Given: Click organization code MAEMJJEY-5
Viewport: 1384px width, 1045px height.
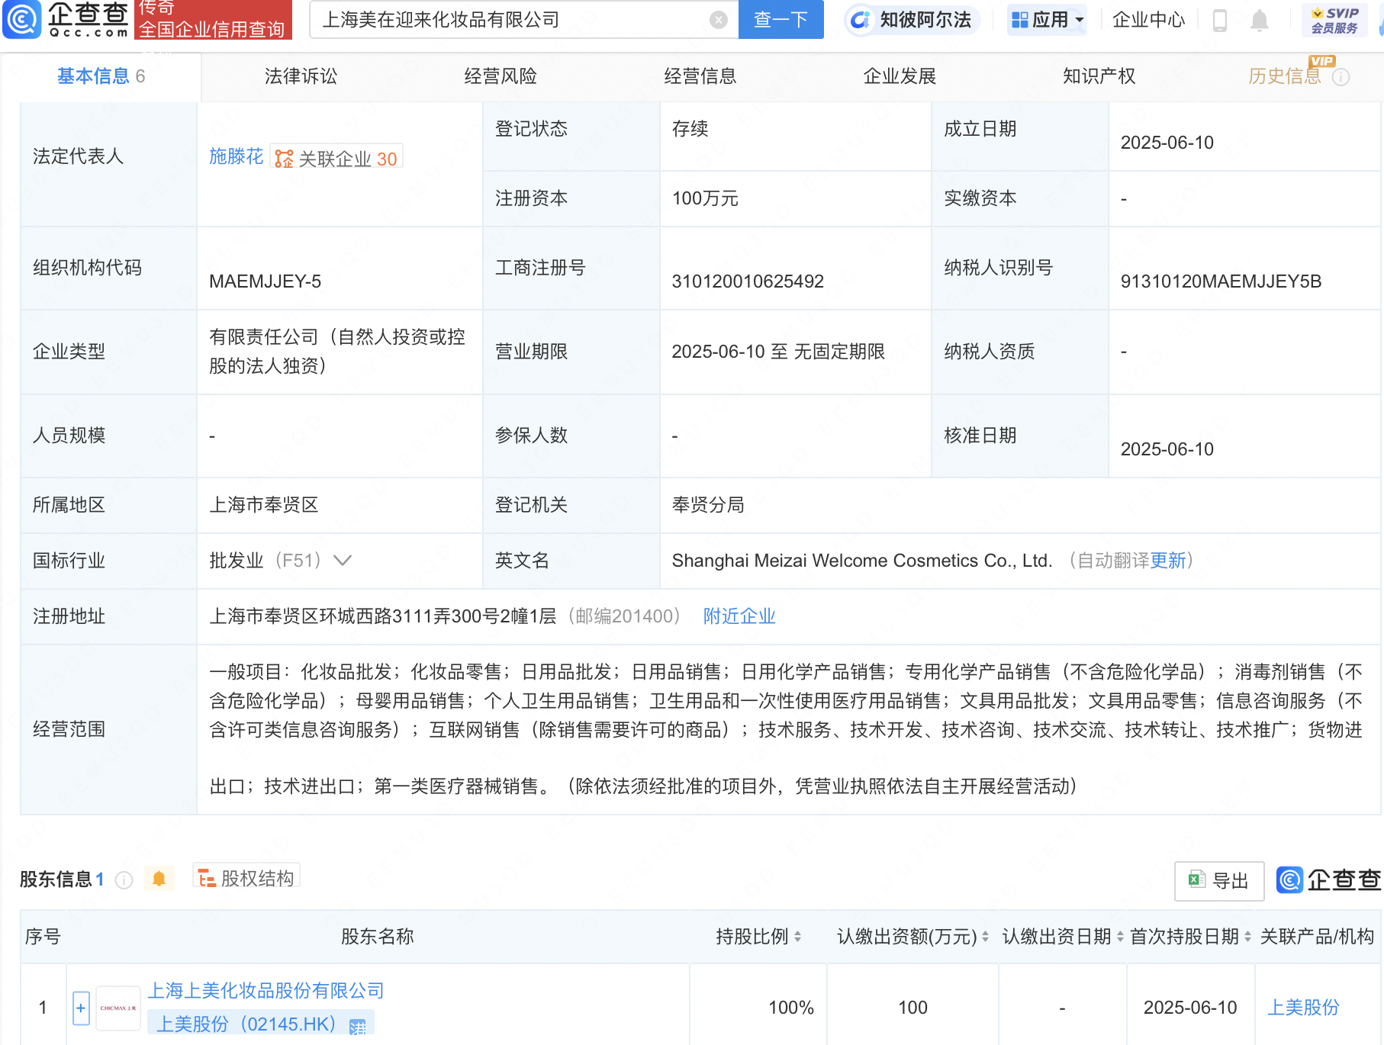Looking at the screenshot, I should point(265,281).
